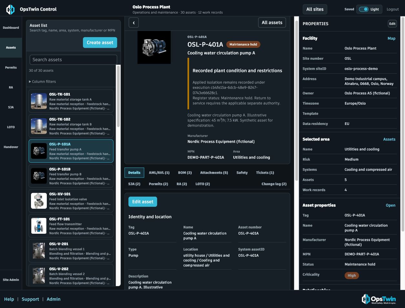
Task: Click the asset list scrollbar
Action: click(118, 96)
